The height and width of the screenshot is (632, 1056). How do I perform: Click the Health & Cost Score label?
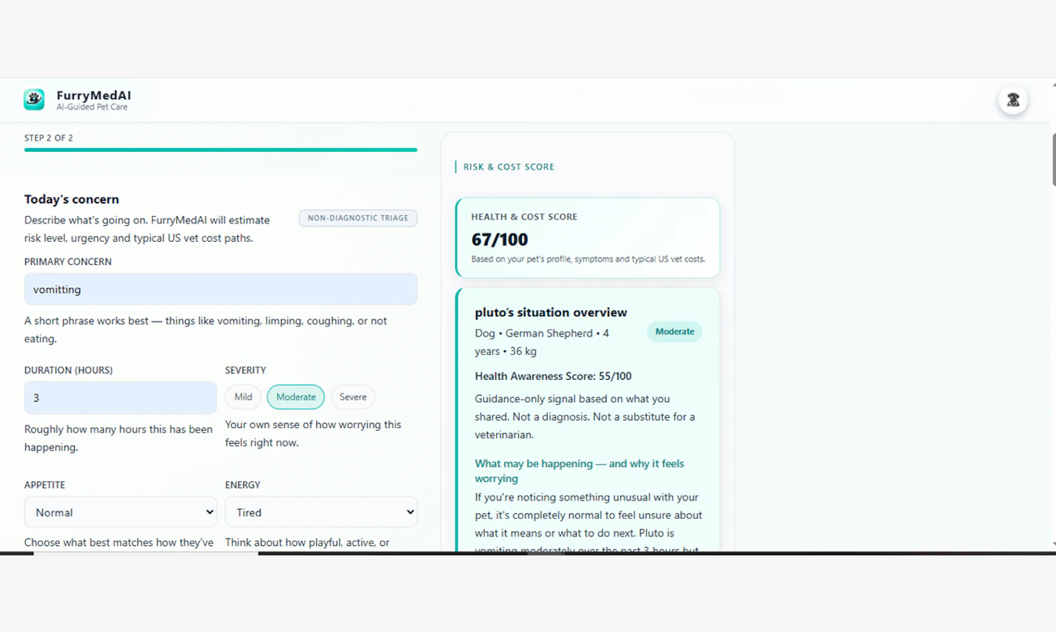point(524,217)
